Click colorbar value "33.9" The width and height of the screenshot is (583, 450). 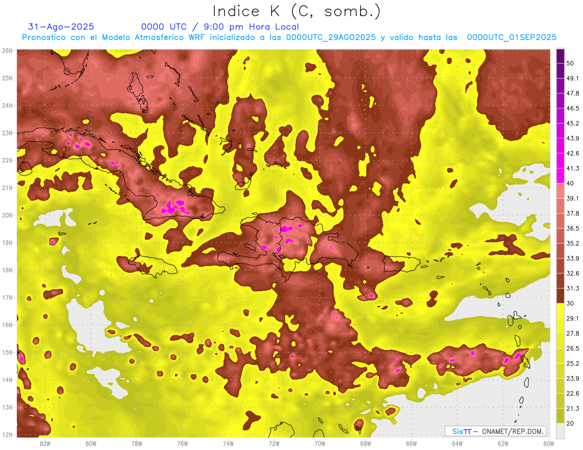[573, 258]
